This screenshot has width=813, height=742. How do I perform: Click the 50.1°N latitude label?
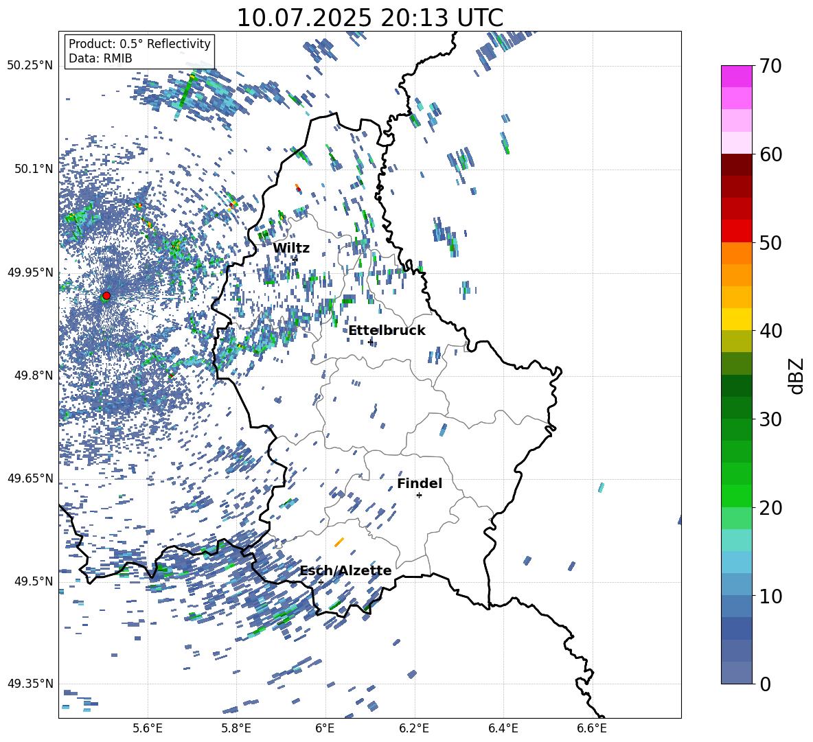[x=34, y=169]
